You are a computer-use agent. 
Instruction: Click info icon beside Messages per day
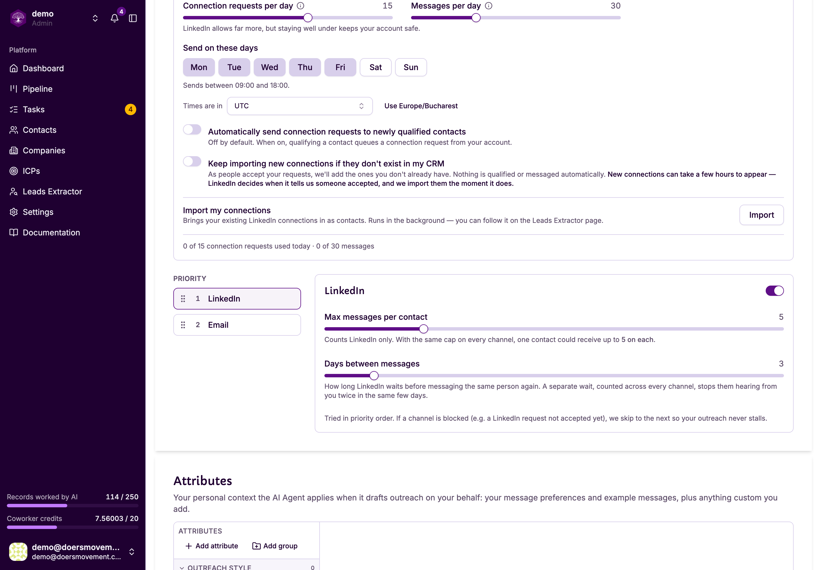click(488, 6)
